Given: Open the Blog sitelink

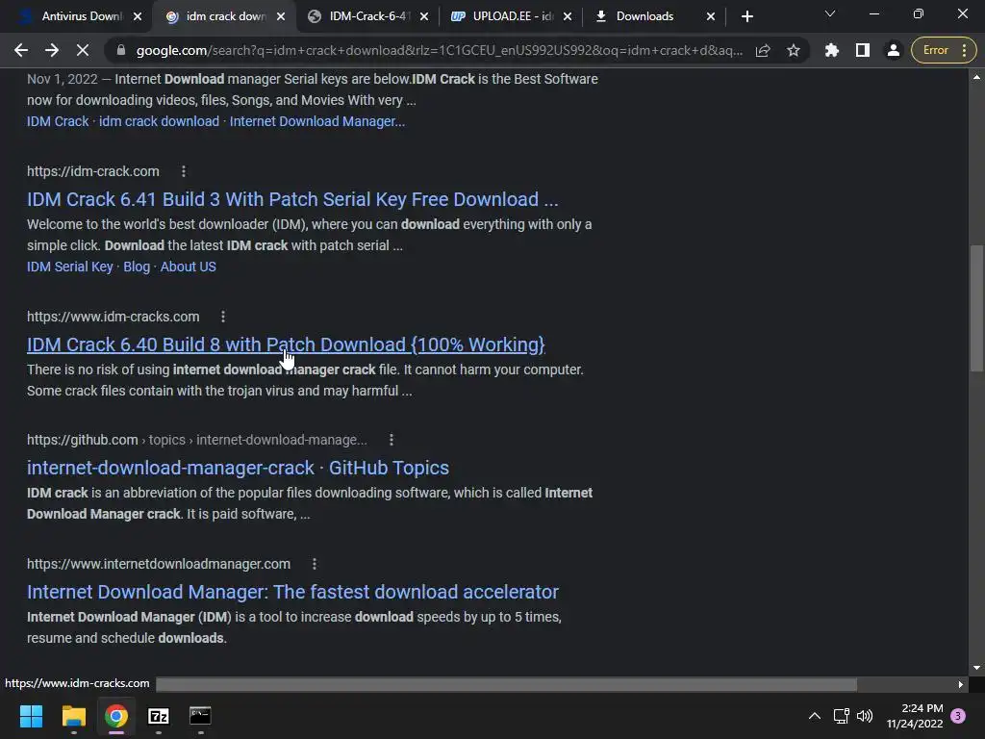Looking at the screenshot, I should [x=137, y=267].
